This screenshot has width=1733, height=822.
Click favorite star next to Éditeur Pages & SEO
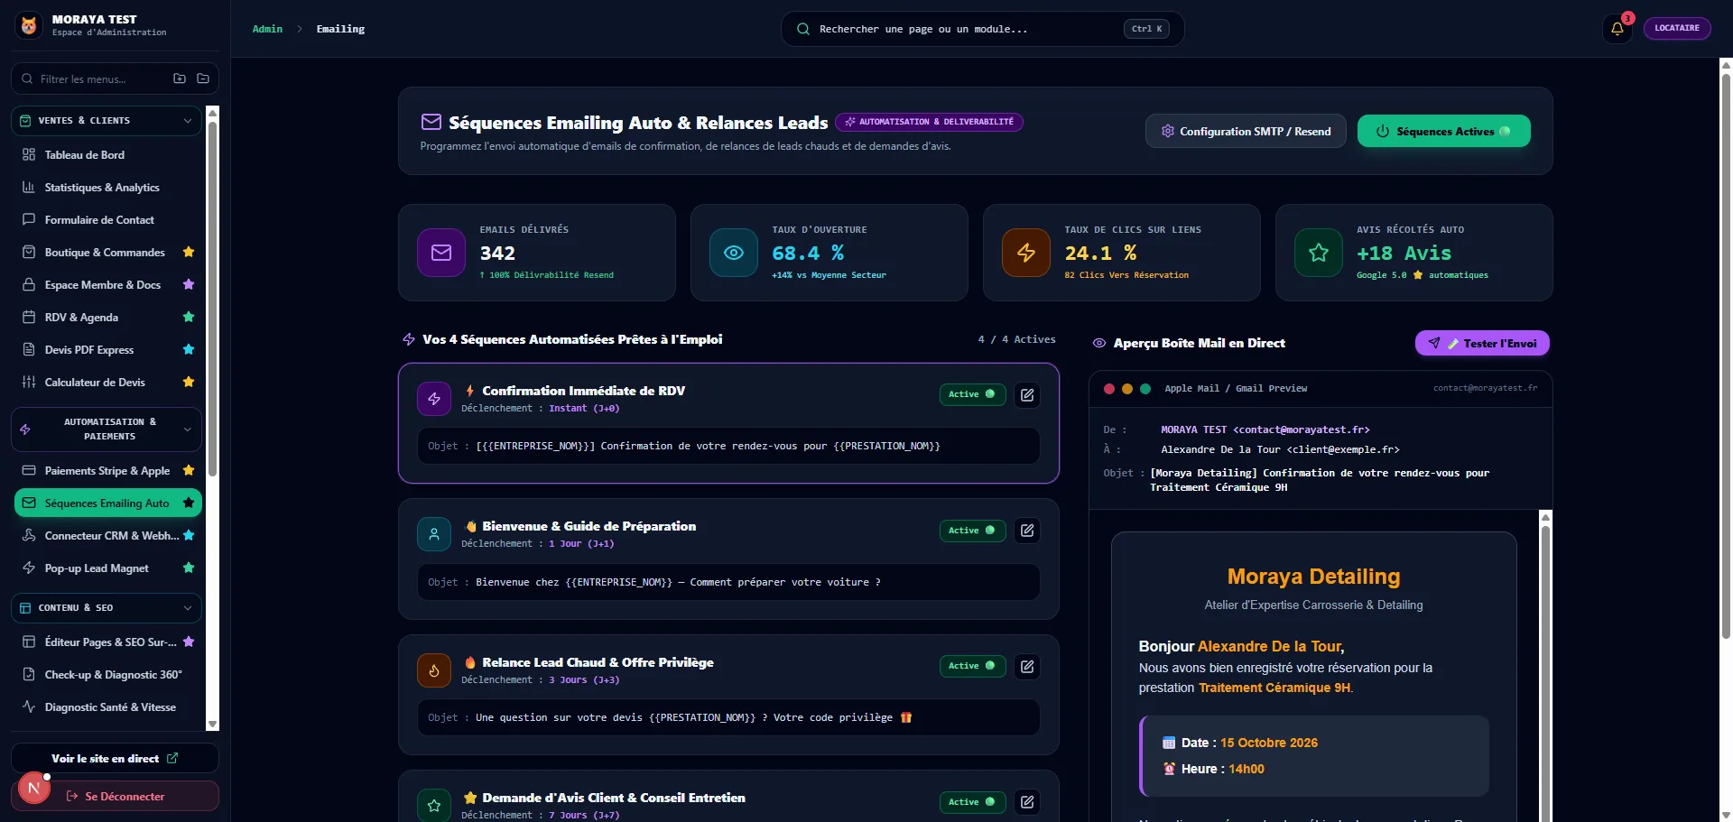point(189,642)
